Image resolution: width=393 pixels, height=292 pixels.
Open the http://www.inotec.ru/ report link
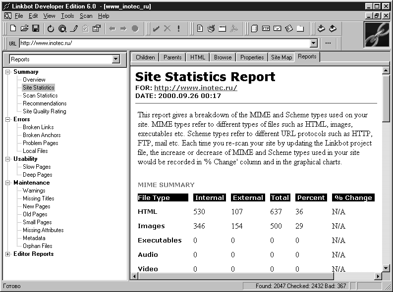pyautogui.click(x=195, y=88)
